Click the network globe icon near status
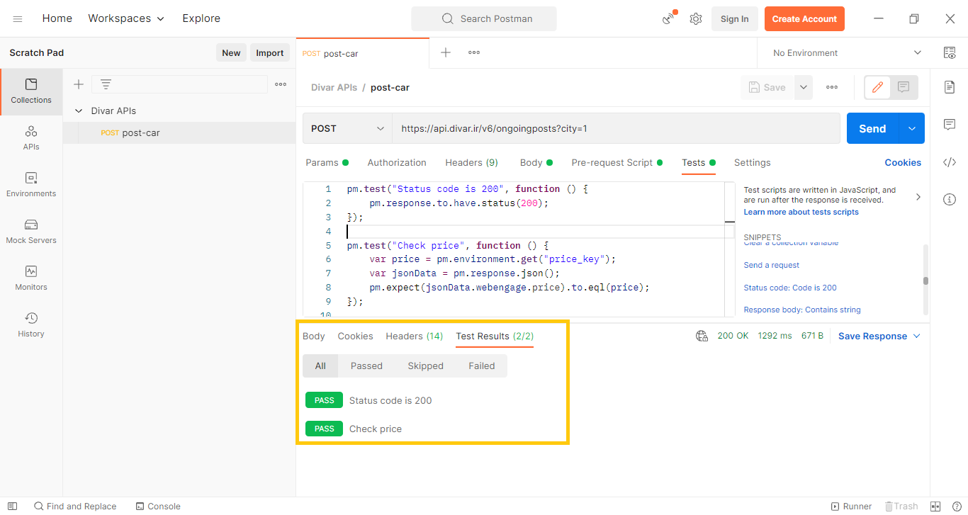 click(x=702, y=336)
